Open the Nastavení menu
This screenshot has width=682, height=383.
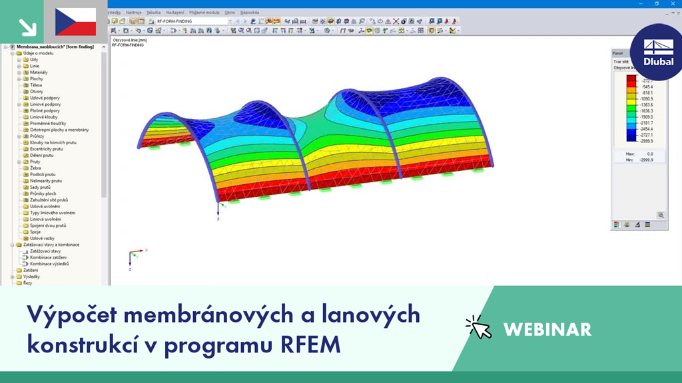pyautogui.click(x=174, y=13)
